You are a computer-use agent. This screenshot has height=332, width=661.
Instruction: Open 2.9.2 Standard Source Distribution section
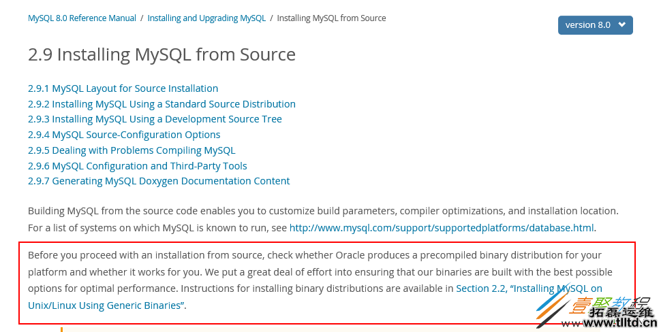click(162, 104)
